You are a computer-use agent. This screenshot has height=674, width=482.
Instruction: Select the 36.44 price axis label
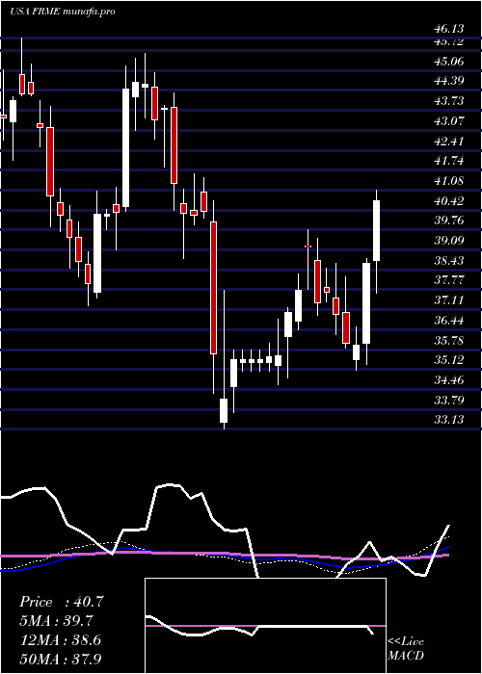[x=449, y=321]
